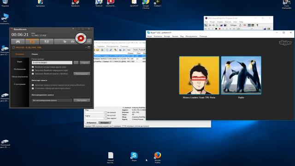This screenshot has width=295, height=166.
Task: Stop recording with Bandicam's red record button
Action: pos(81,38)
